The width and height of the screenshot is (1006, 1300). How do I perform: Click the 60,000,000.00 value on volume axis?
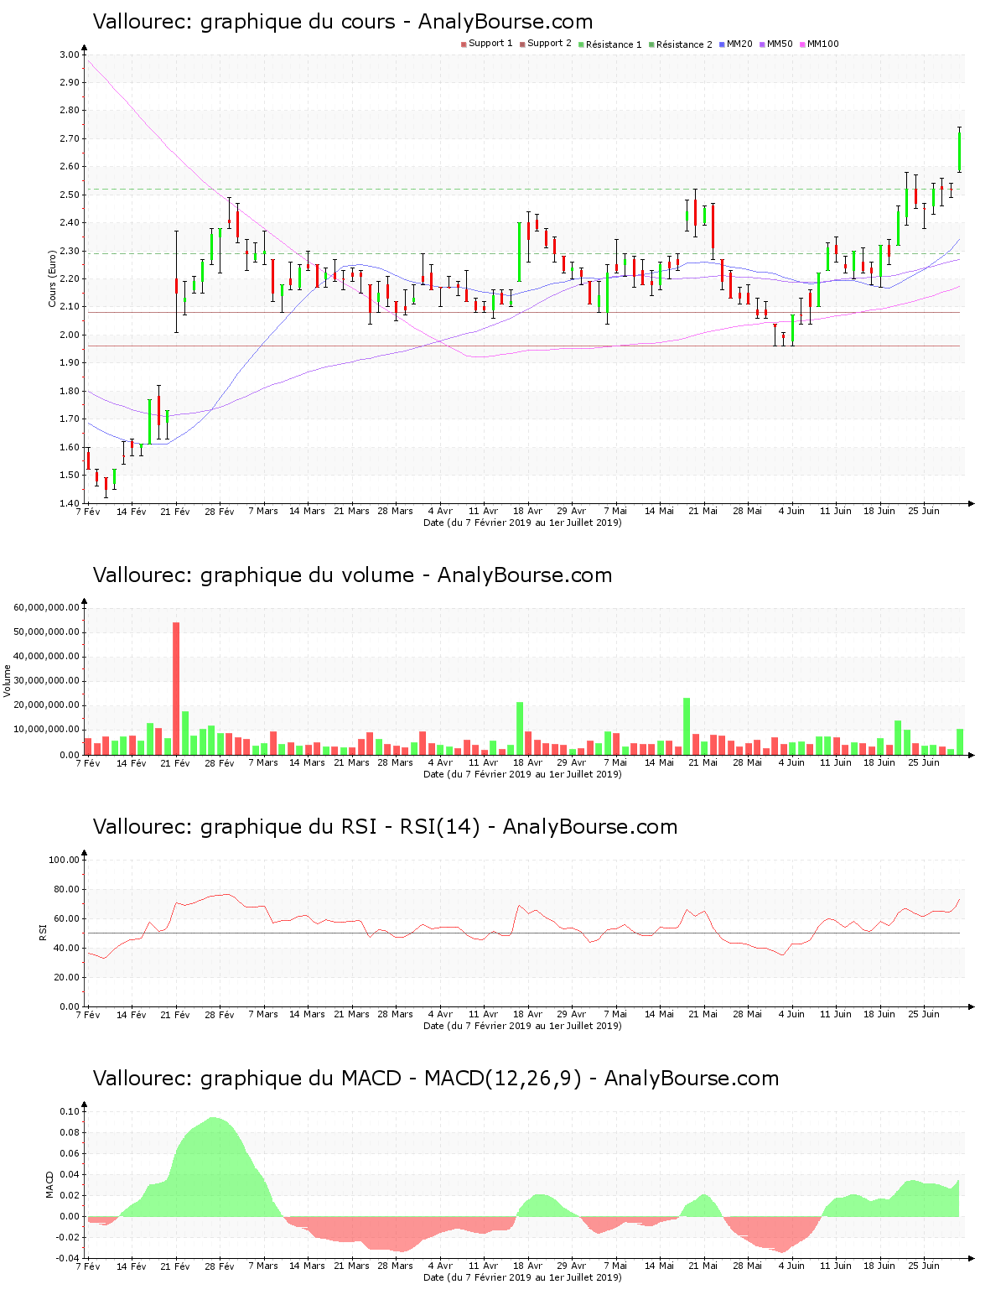point(46,607)
